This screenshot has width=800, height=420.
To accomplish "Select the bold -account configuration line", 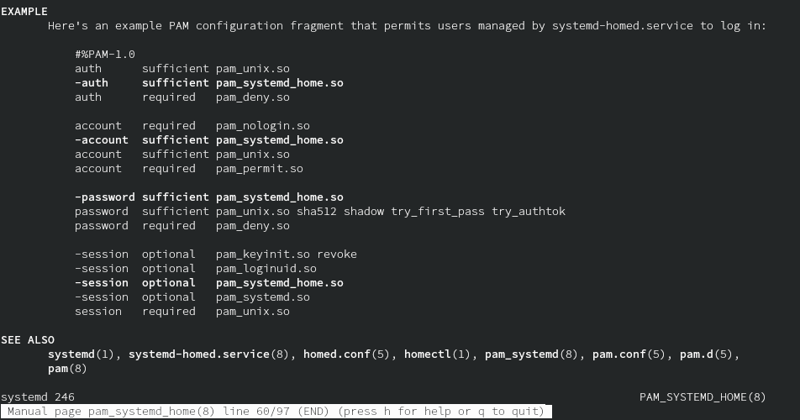I will pos(208,140).
